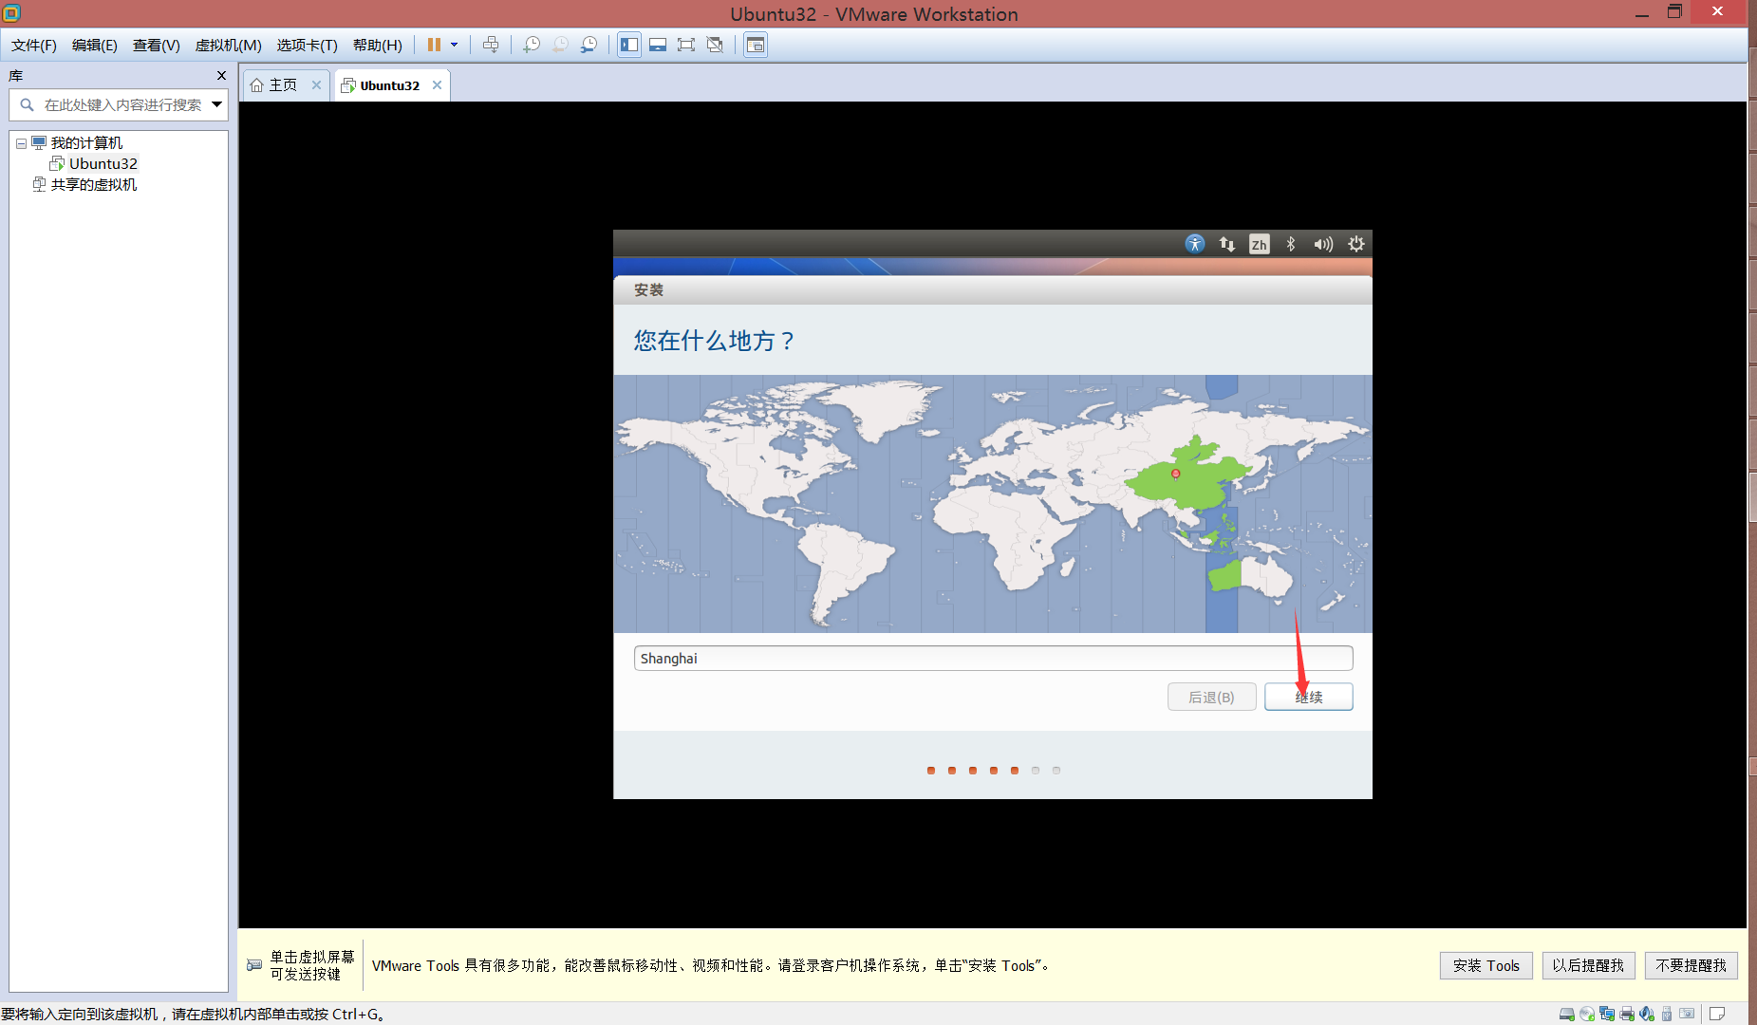Close the 主页 tab
This screenshot has height=1025, width=1757.
[x=317, y=85]
